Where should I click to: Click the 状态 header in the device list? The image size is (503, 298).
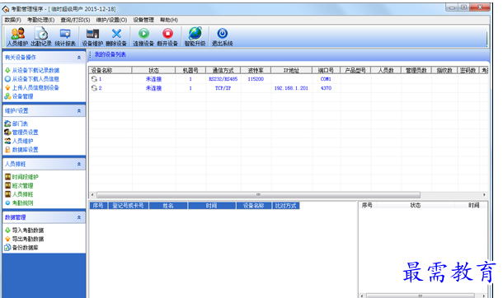[153, 70]
